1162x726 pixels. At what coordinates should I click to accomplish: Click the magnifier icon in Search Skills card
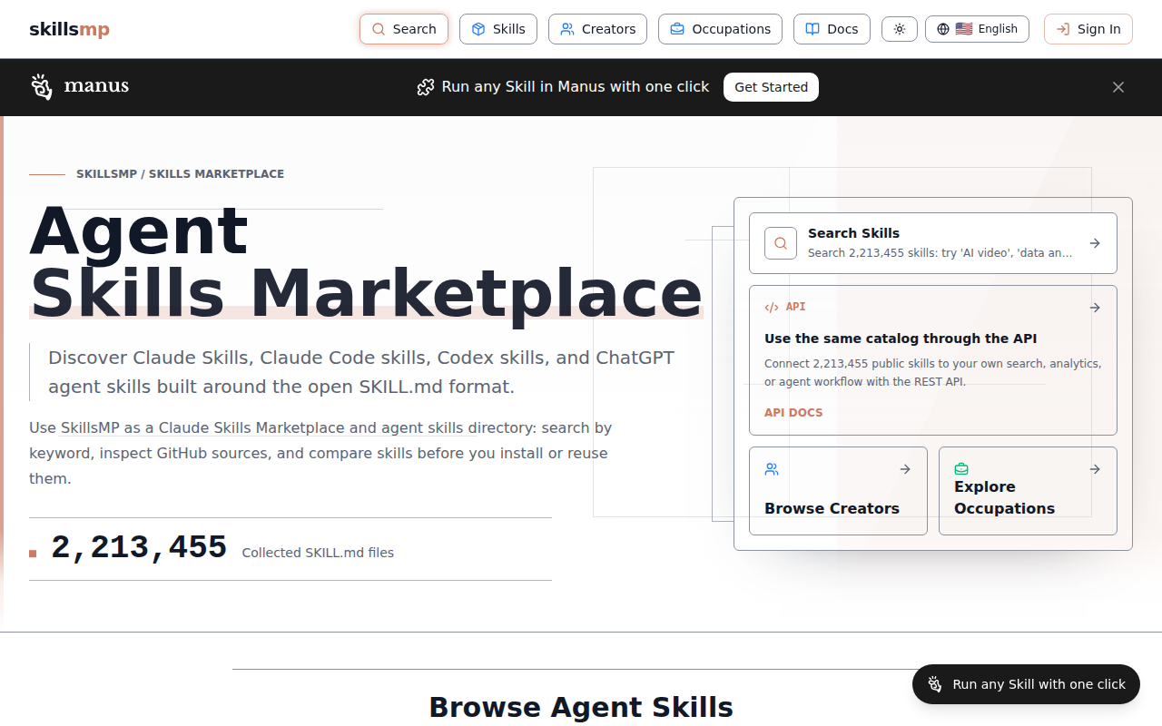(781, 243)
